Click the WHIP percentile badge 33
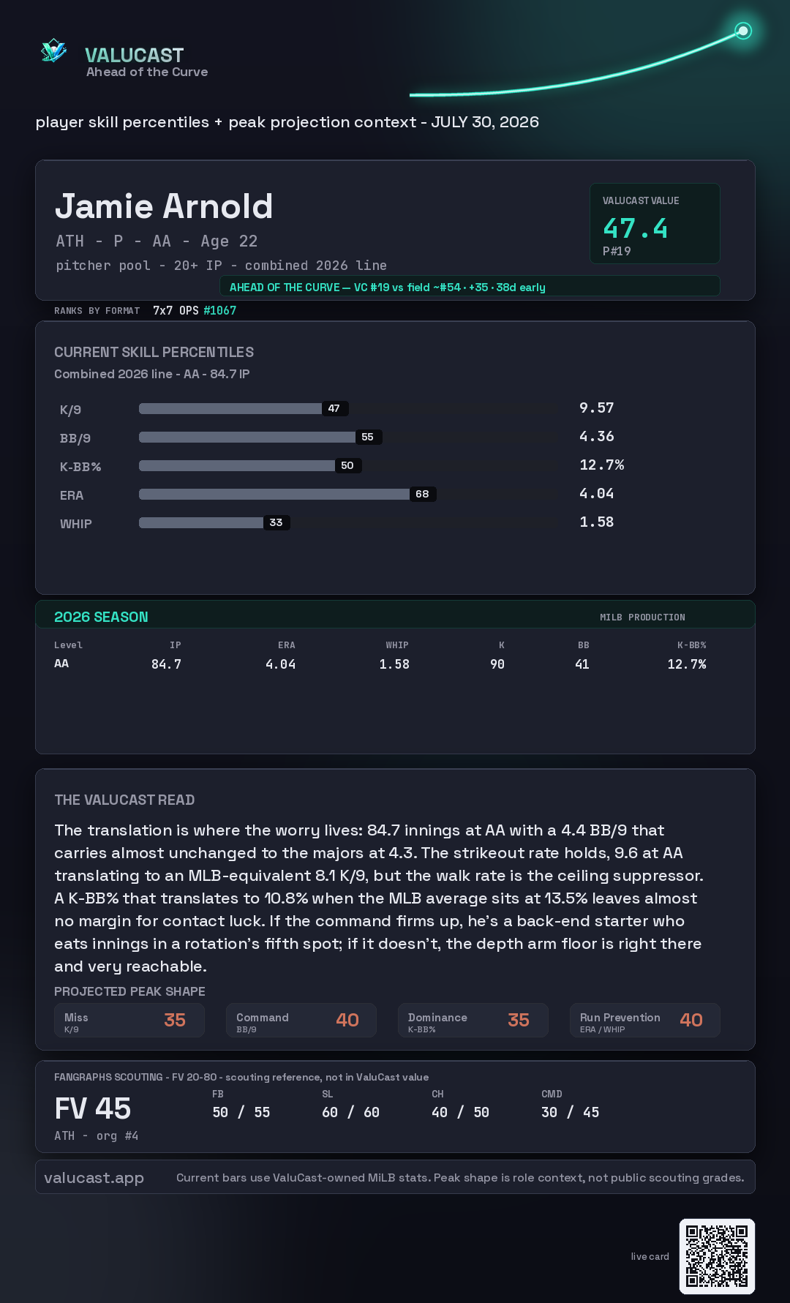Screen dimensions: 790x1303 pyautogui.click(x=276, y=522)
